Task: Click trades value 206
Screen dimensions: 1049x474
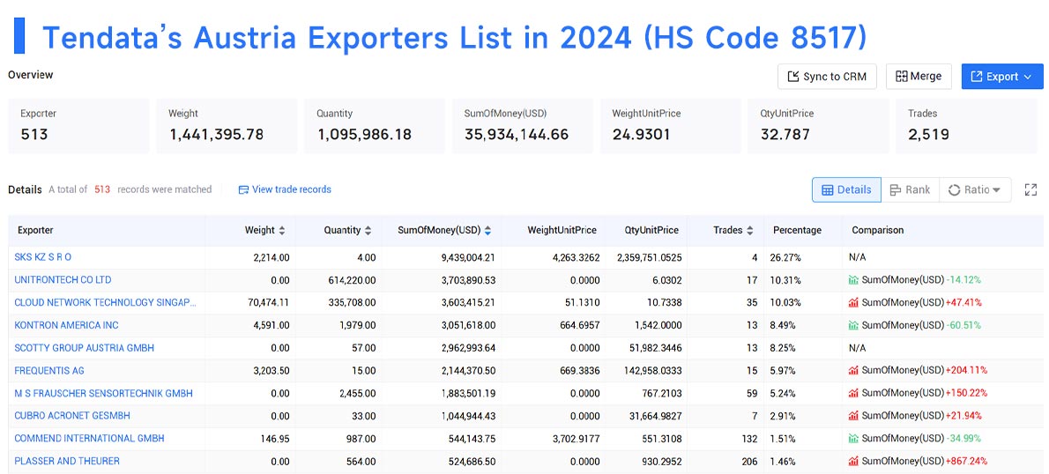Action: 749,462
